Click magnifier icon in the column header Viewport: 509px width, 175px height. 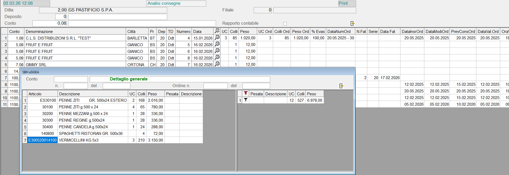coord(217,31)
